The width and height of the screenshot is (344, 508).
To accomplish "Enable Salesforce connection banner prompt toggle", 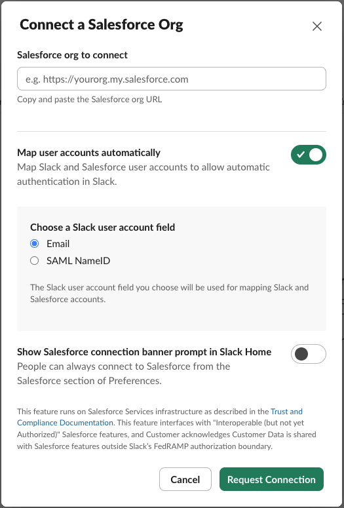I will coord(309,354).
